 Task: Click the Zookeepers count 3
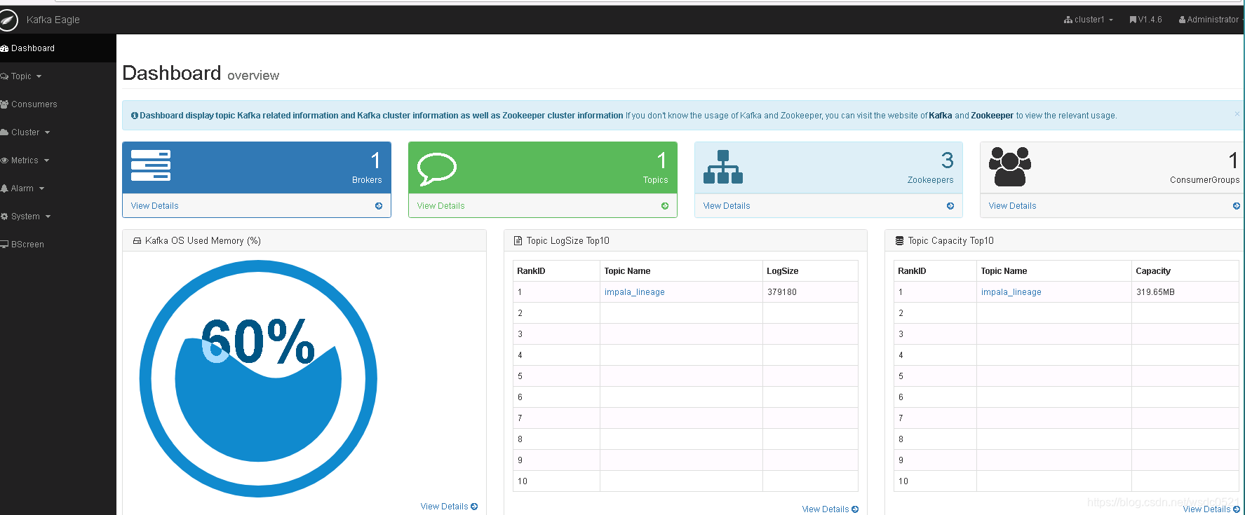click(x=948, y=160)
